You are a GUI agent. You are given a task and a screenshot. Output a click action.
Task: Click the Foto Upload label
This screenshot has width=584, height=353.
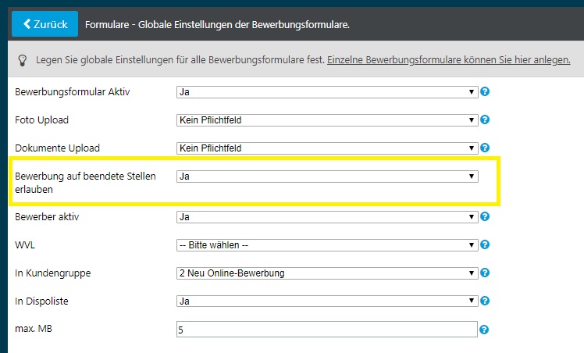pyautogui.click(x=41, y=120)
